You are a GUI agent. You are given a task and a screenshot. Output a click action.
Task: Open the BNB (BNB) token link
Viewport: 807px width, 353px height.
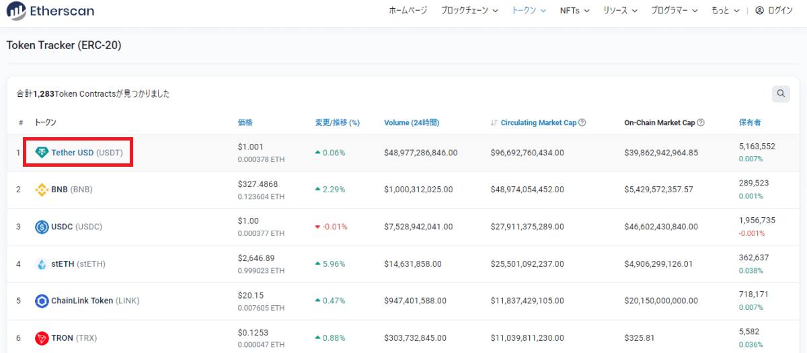(72, 190)
